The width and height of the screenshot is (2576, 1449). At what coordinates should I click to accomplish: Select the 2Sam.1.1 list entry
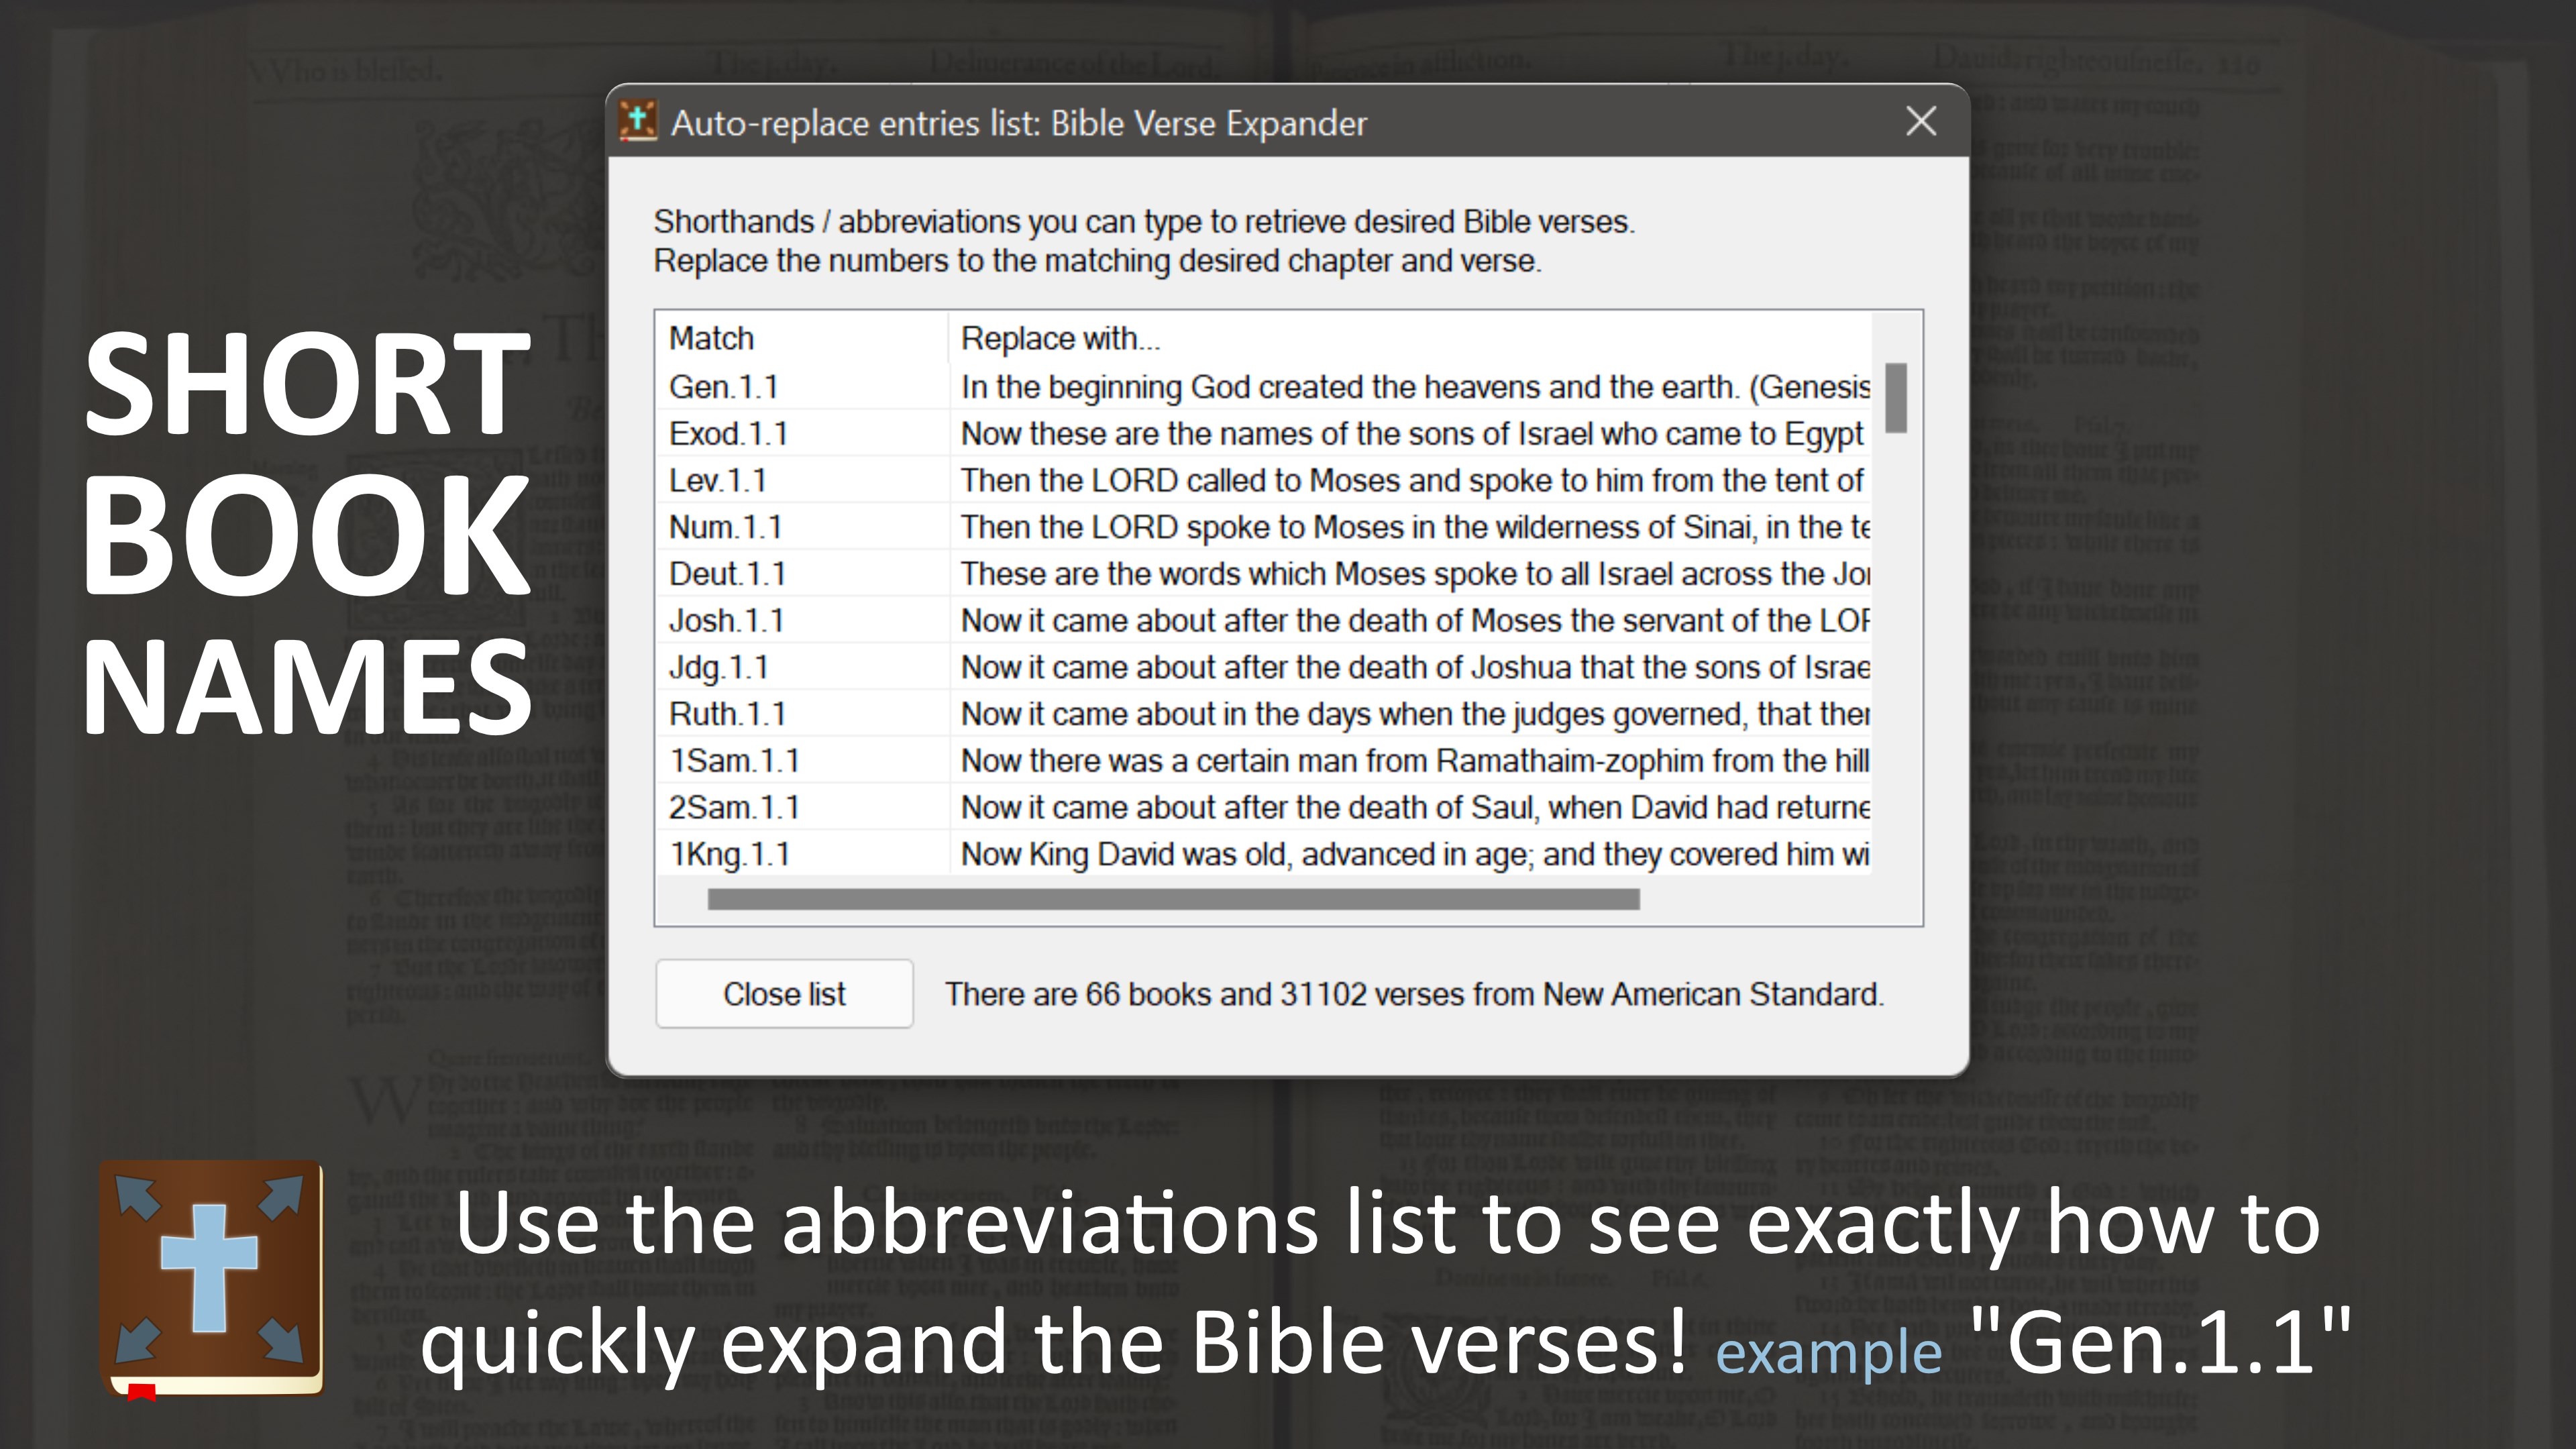pyautogui.click(x=734, y=807)
